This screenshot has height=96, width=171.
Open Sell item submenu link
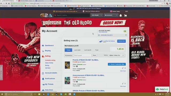(48, 68)
